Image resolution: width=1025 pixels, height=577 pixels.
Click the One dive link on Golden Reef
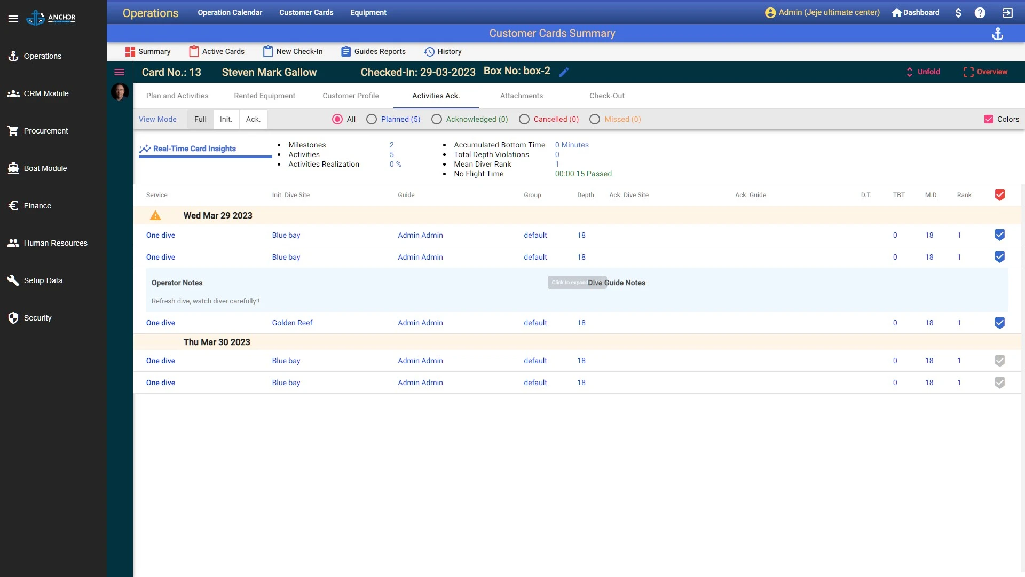[161, 322]
